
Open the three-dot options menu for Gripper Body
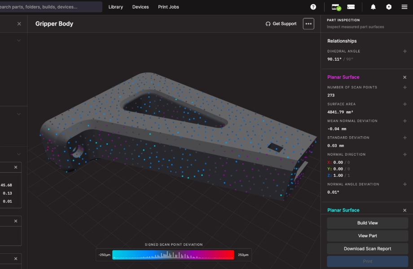click(x=308, y=24)
